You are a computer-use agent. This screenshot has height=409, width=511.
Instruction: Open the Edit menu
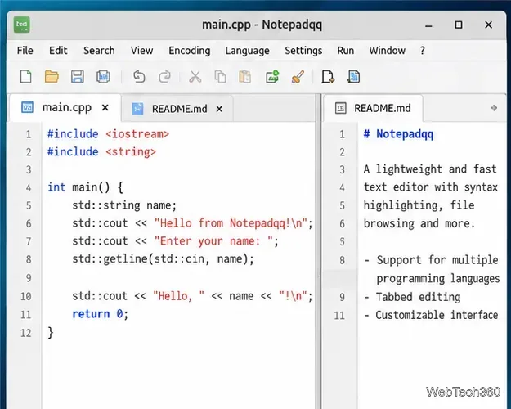coord(58,51)
